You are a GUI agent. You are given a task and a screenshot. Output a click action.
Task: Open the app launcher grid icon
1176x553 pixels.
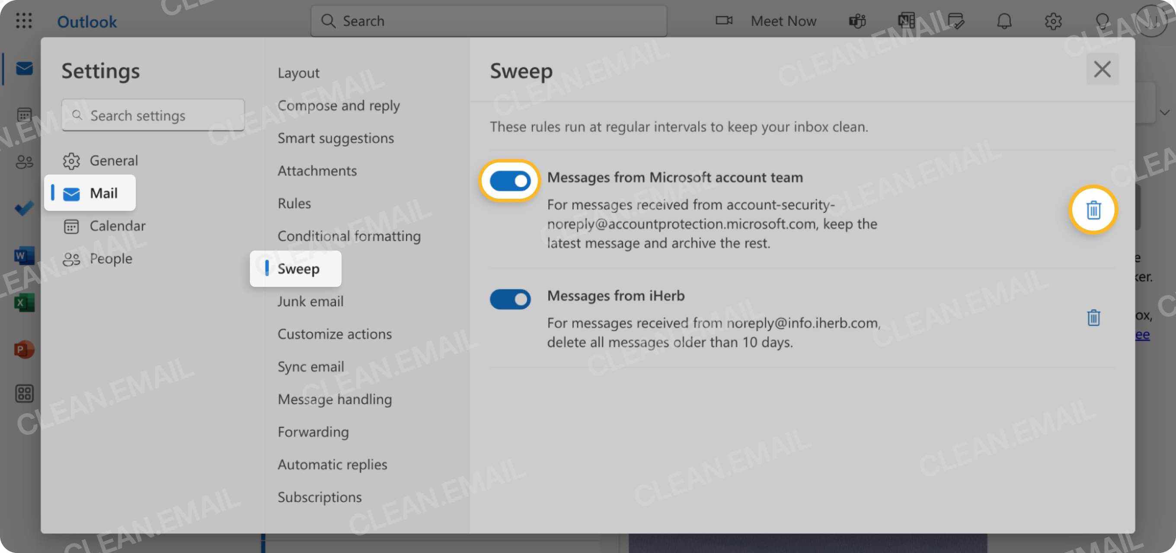click(24, 21)
